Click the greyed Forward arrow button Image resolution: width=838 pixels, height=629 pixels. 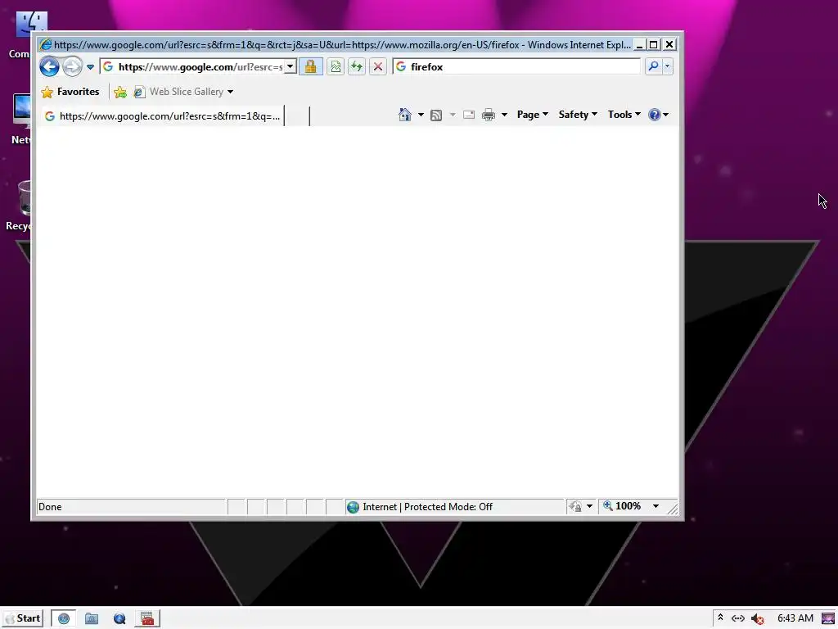pyautogui.click(x=72, y=67)
